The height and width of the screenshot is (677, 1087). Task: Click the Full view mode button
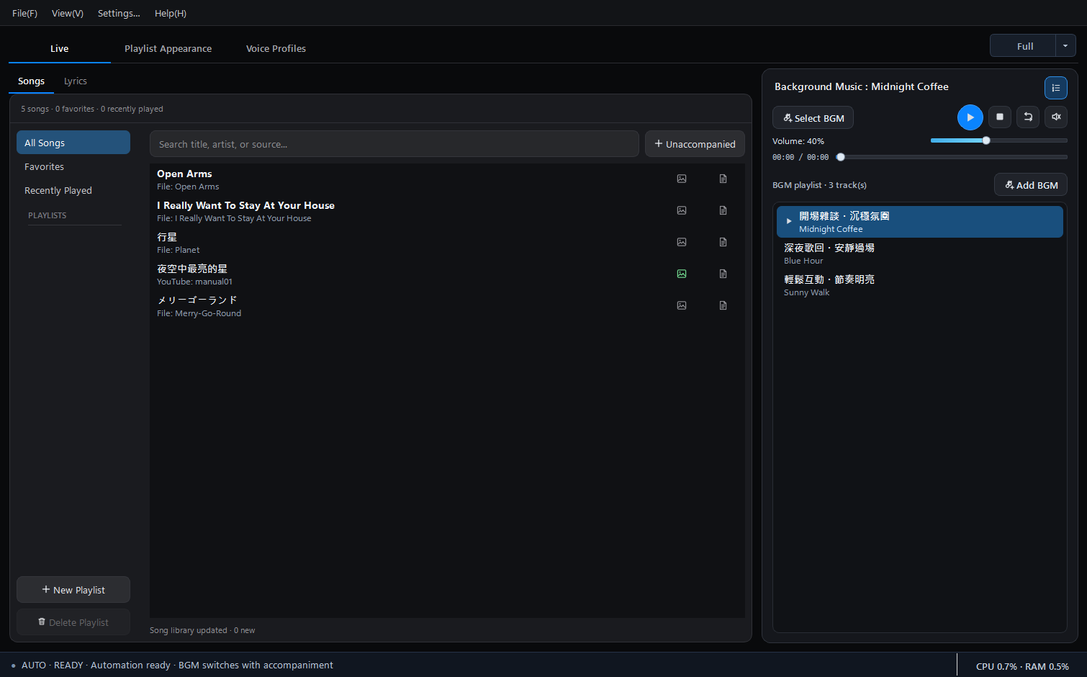tap(1023, 46)
